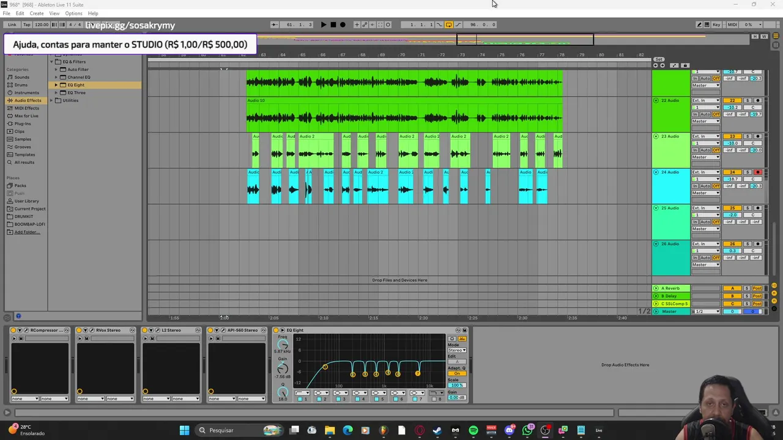Viewport: 783px width, 440px height.
Task: Toggle EQ Eight device activator
Action: (x=276, y=331)
